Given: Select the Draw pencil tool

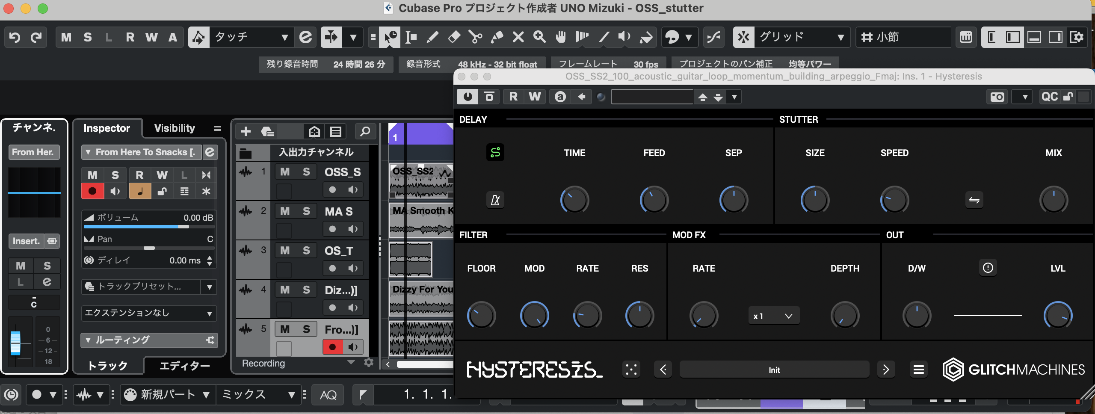Looking at the screenshot, I should pos(432,37).
